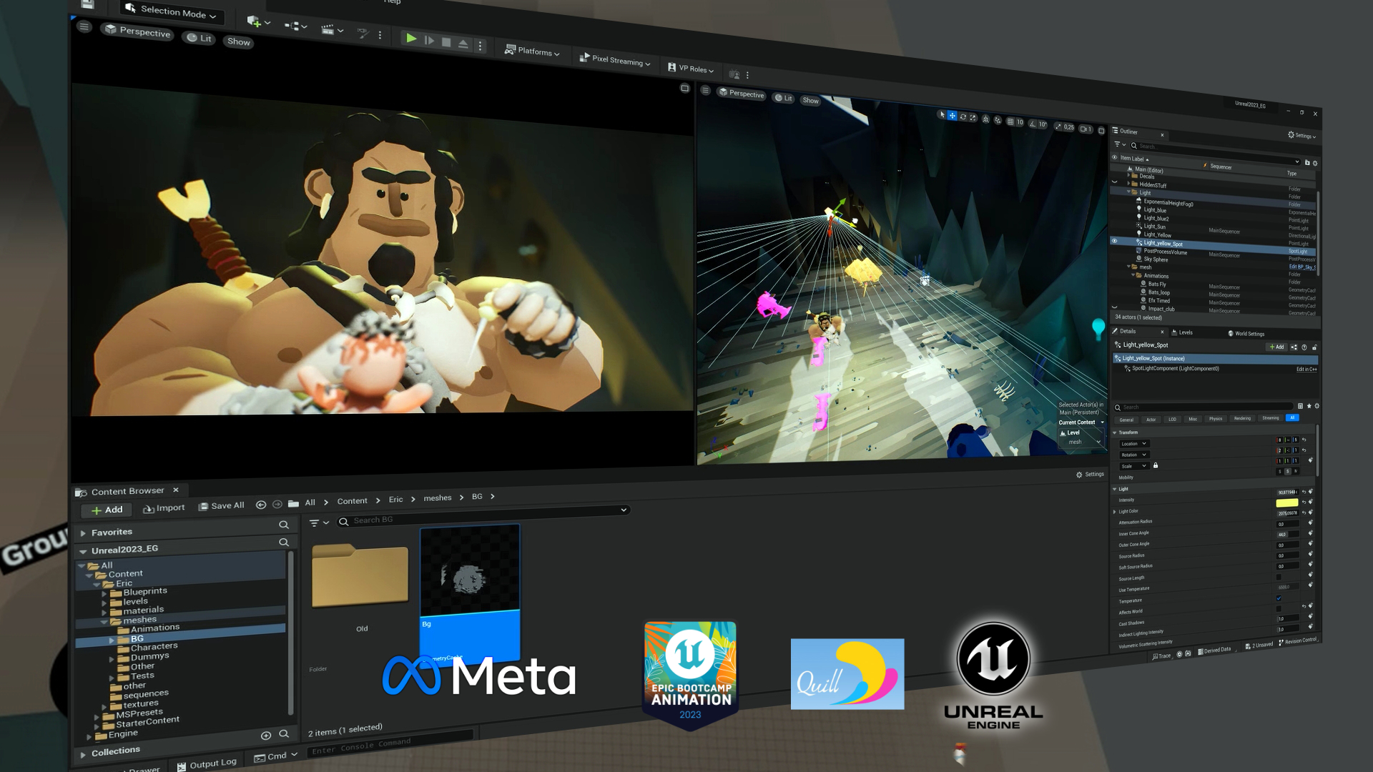
Task: Open the Content Browser filter icon menu
Action: [x=318, y=523]
